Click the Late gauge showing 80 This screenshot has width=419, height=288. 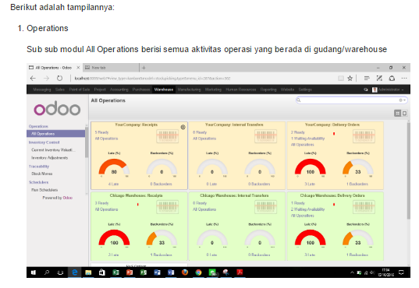(114, 167)
